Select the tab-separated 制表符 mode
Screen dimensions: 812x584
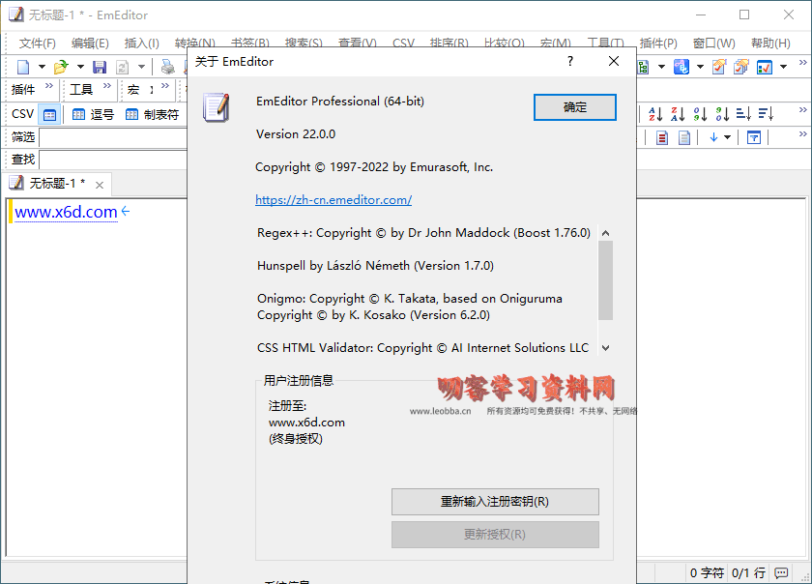point(153,114)
